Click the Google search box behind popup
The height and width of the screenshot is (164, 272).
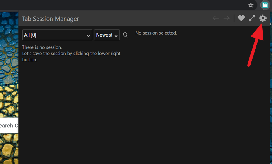click(9, 126)
